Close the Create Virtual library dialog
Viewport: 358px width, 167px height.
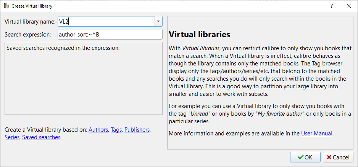[349, 6]
